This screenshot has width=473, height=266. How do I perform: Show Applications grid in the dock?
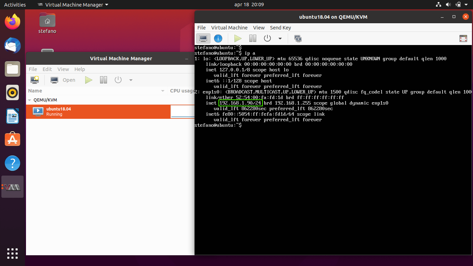point(12,253)
